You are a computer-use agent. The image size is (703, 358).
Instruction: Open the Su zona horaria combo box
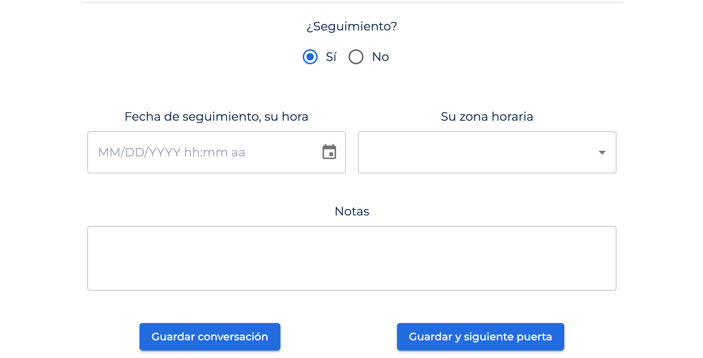(487, 152)
